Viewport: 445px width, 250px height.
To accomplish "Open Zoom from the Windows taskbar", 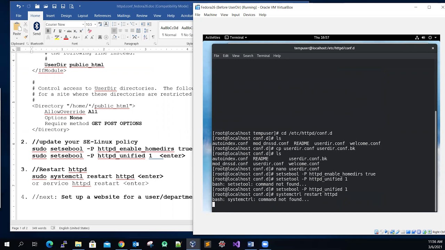I will [x=265, y=244].
